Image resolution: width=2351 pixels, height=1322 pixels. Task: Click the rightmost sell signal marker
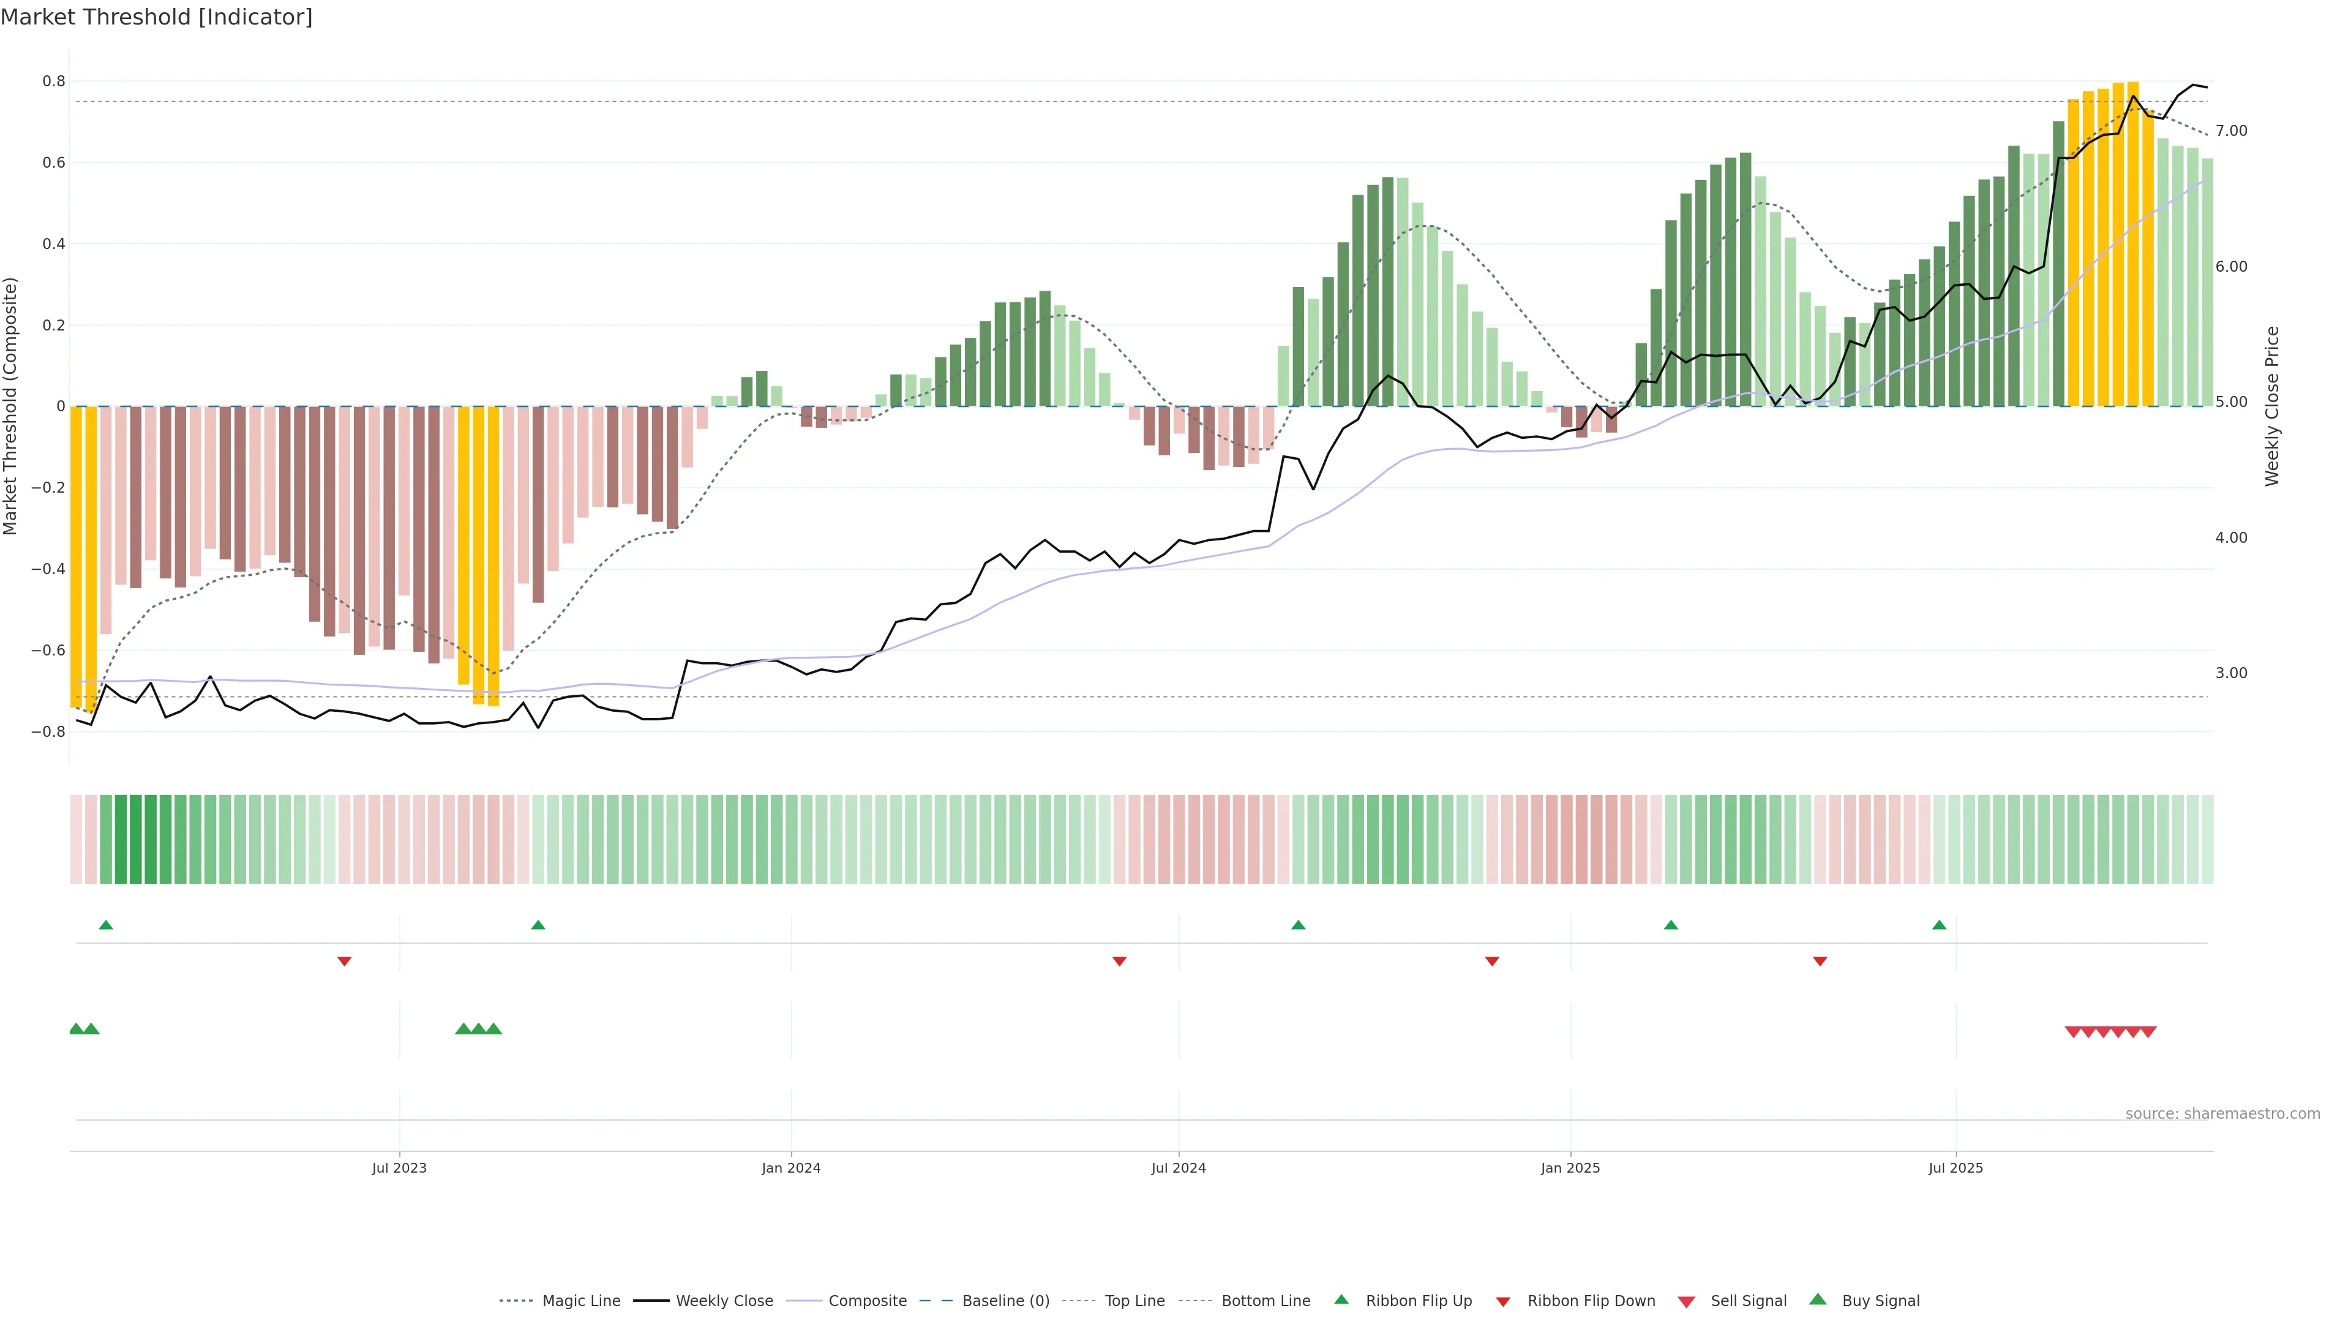pos(2148,1032)
